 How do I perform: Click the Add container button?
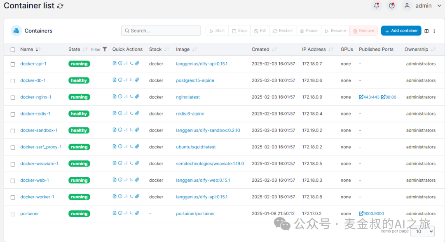point(401,31)
